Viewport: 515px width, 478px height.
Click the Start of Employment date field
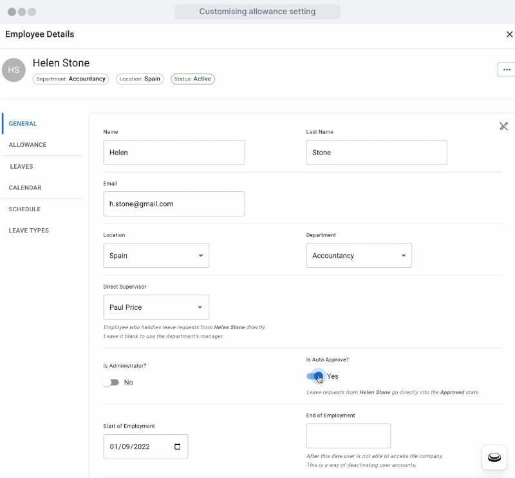tap(145, 446)
